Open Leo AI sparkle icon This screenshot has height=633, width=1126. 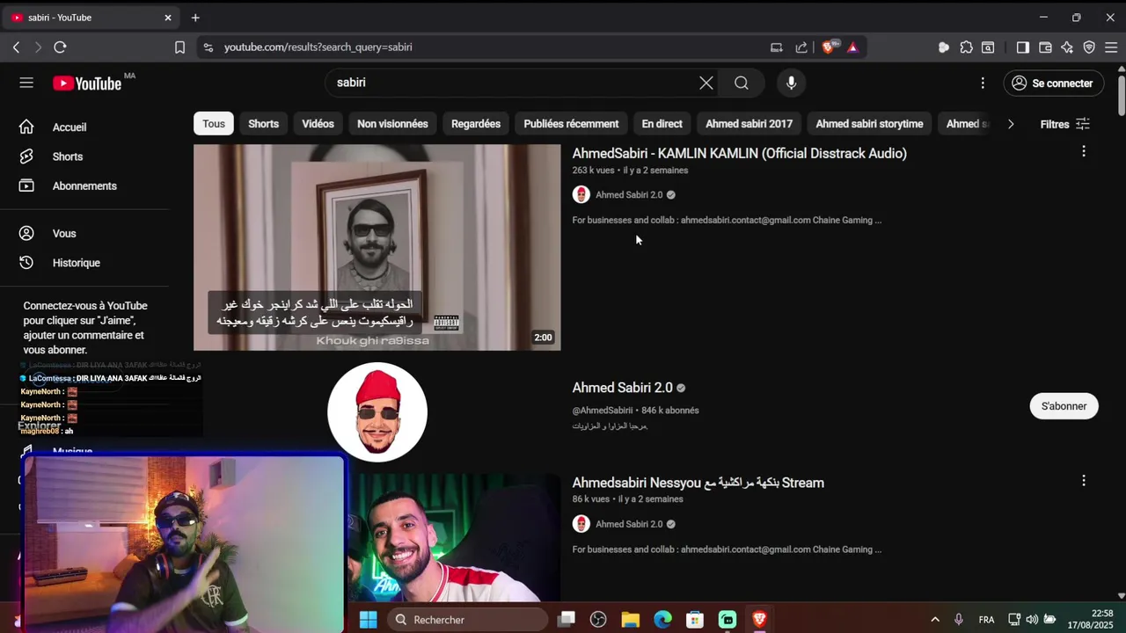point(1067,47)
